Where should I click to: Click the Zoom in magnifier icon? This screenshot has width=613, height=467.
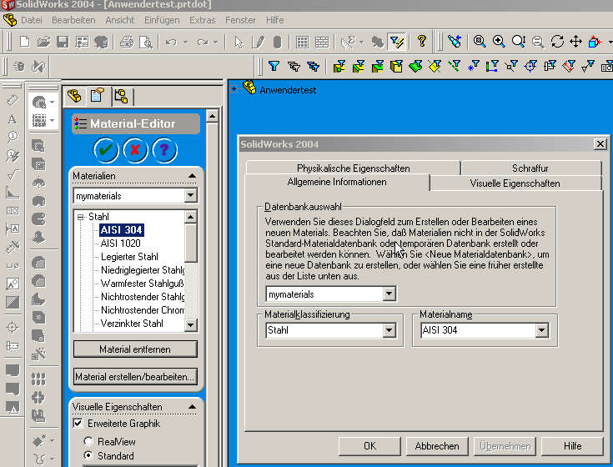tap(499, 42)
